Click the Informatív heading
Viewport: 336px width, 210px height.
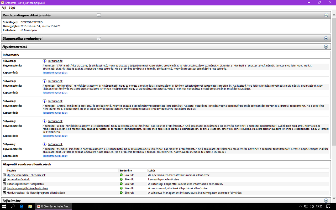11,55
